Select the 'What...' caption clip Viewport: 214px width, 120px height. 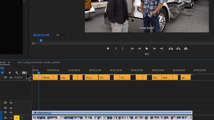point(47,77)
